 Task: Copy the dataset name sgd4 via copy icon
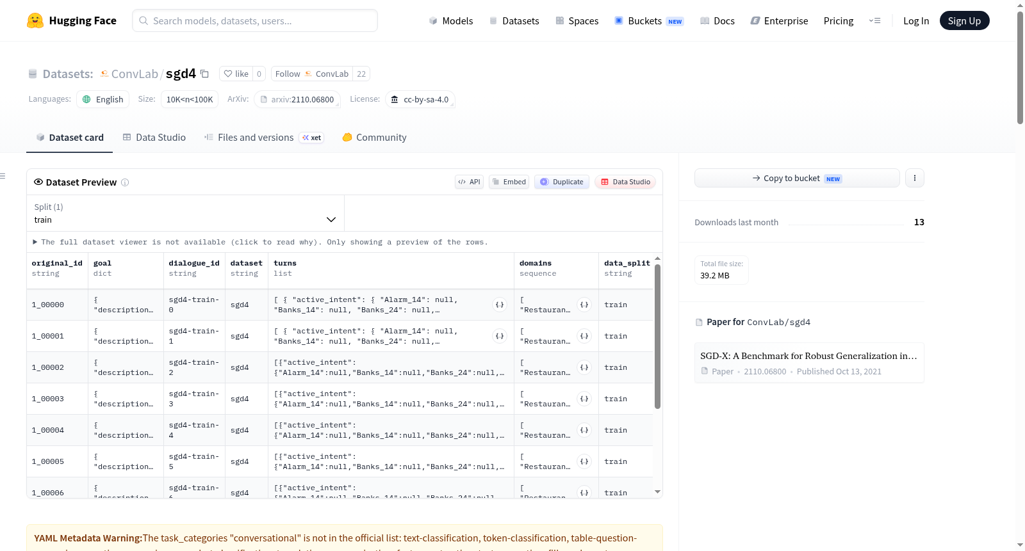(204, 74)
